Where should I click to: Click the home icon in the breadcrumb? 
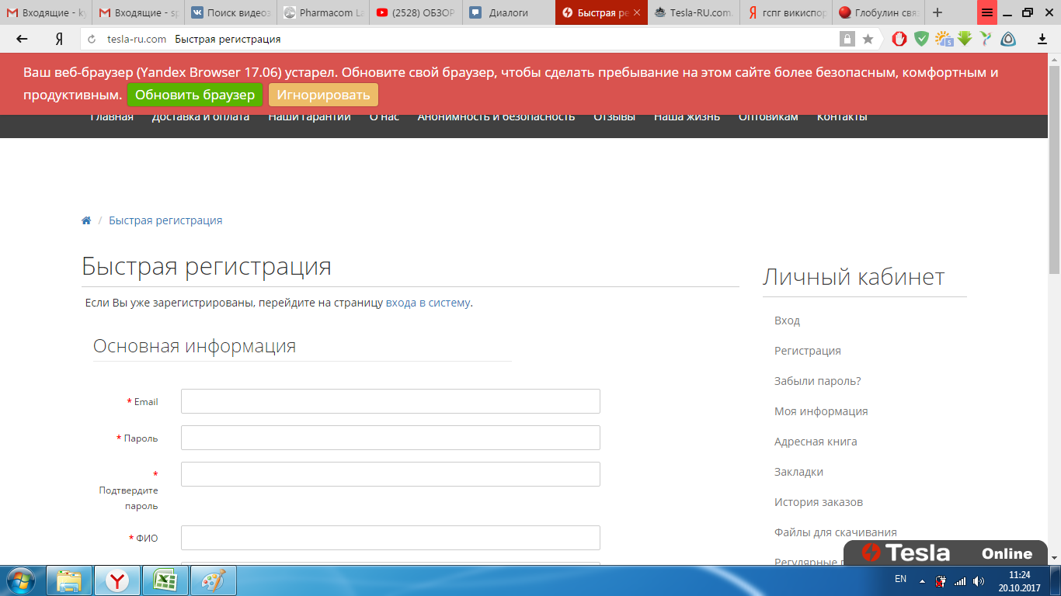(86, 220)
